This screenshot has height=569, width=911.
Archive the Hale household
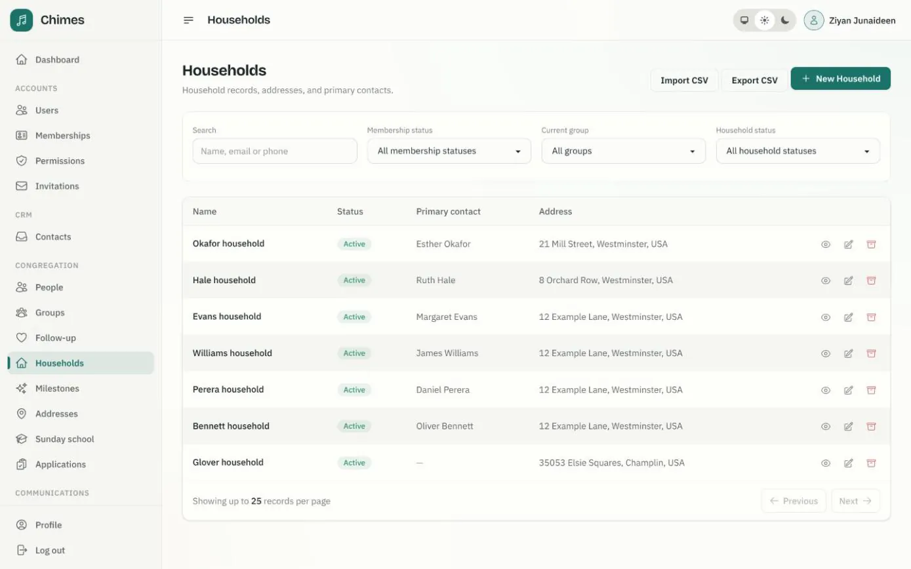871,281
